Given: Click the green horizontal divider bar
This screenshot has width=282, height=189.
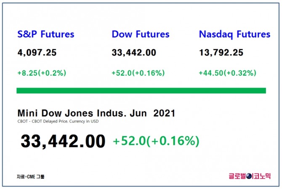Looking at the screenshot, I should [x=141, y=91].
